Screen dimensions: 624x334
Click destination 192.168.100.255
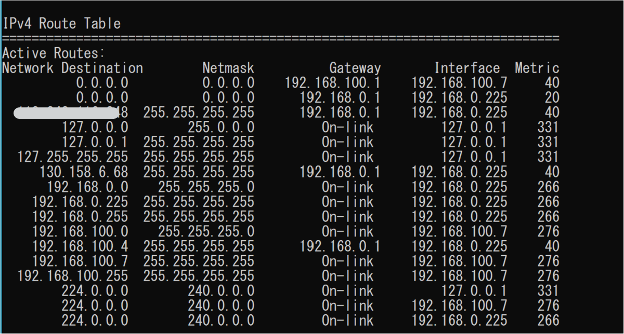[x=73, y=275]
